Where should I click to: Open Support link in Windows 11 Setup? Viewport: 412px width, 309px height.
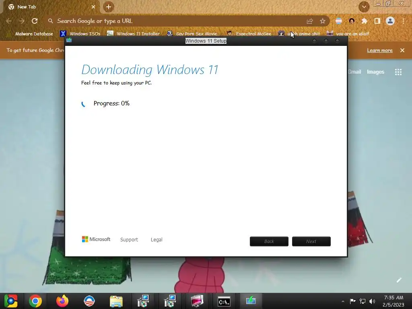(x=129, y=240)
